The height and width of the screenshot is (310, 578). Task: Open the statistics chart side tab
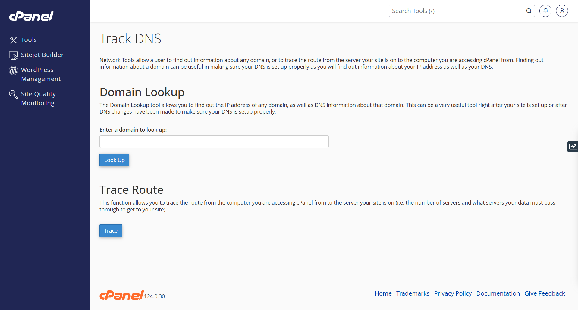click(573, 147)
